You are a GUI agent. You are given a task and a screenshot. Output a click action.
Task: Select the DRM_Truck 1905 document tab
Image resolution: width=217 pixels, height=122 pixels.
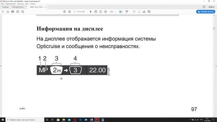tap(37, 7)
